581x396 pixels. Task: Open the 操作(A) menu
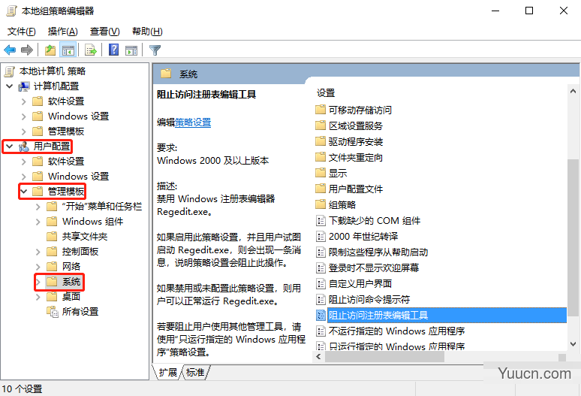coord(62,31)
